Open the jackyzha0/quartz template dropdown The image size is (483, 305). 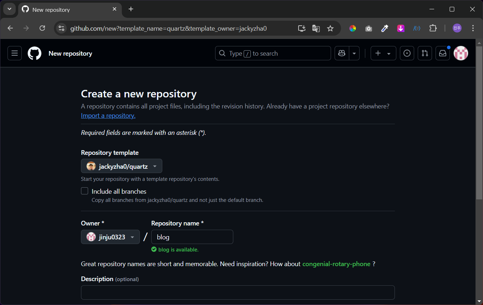(121, 166)
